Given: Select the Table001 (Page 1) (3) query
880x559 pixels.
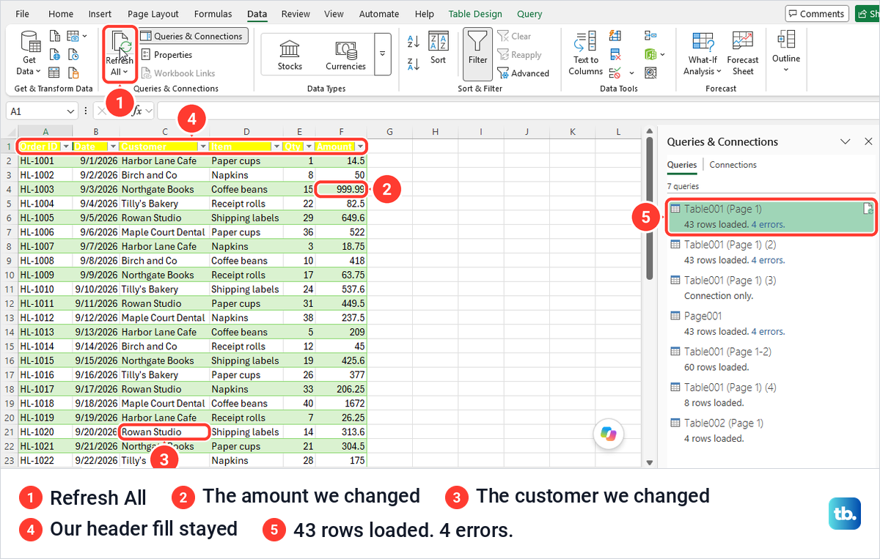Looking at the screenshot, I should (771, 288).
